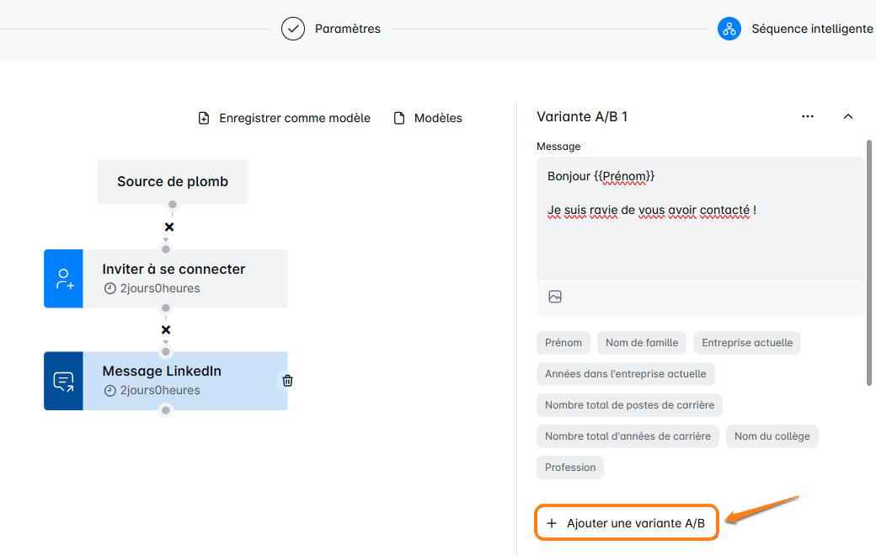The image size is (876, 556).
Task: Insert the Prénom variable tag
Action: [x=564, y=343]
